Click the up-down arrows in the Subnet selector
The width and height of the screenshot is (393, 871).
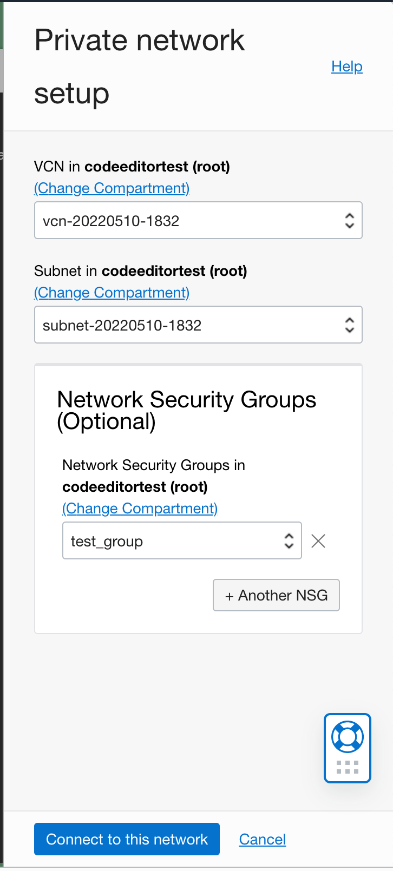click(350, 325)
